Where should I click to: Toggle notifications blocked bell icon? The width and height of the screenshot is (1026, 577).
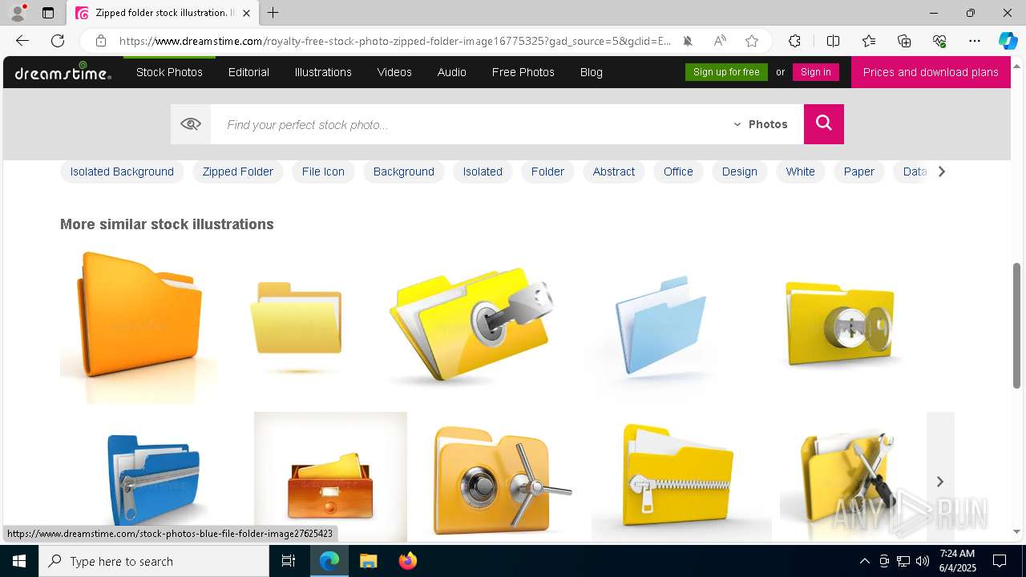(688, 41)
